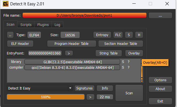Click the ELF64 type button

[34, 35]
